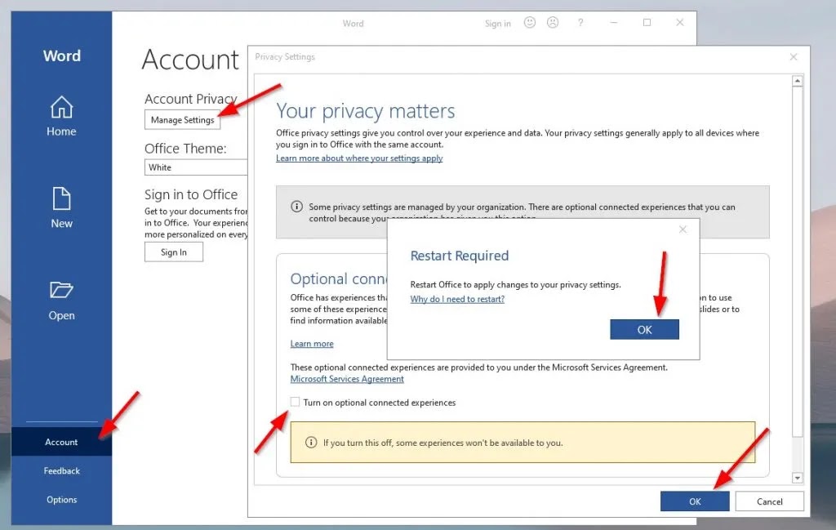
Task: Click the Sign In button
Action: tap(174, 252)
